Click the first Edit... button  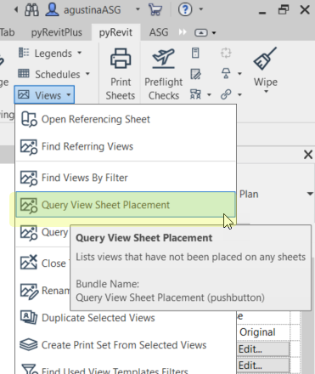pyautogui.click(x=263, y=349)
